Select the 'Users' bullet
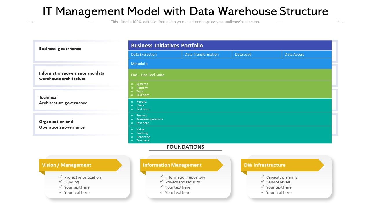 (x=140, y=105)
